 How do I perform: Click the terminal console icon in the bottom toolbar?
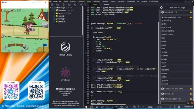pos(102,107)
